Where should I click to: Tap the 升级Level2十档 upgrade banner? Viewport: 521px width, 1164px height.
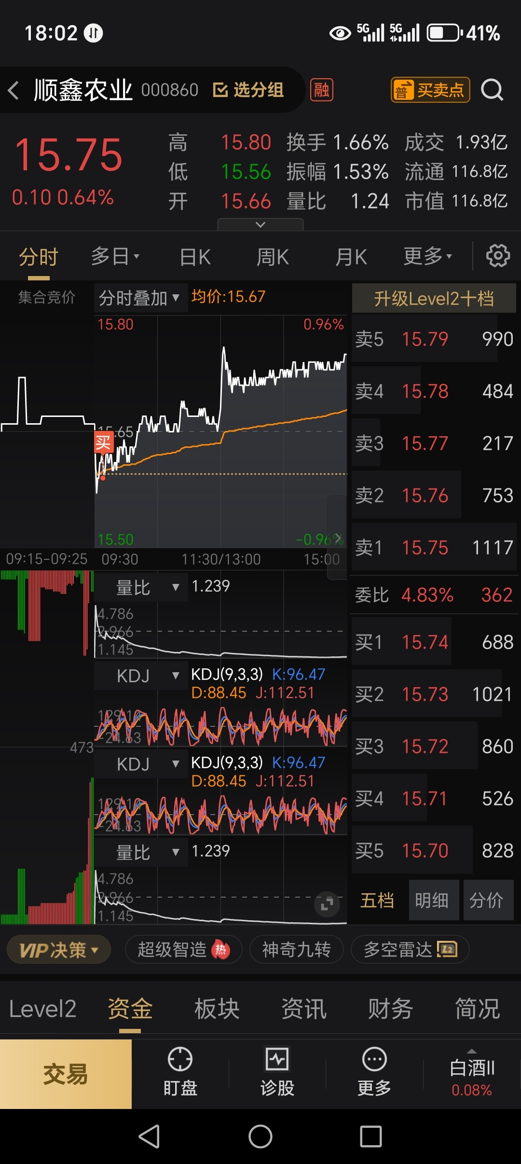(434, 298)
